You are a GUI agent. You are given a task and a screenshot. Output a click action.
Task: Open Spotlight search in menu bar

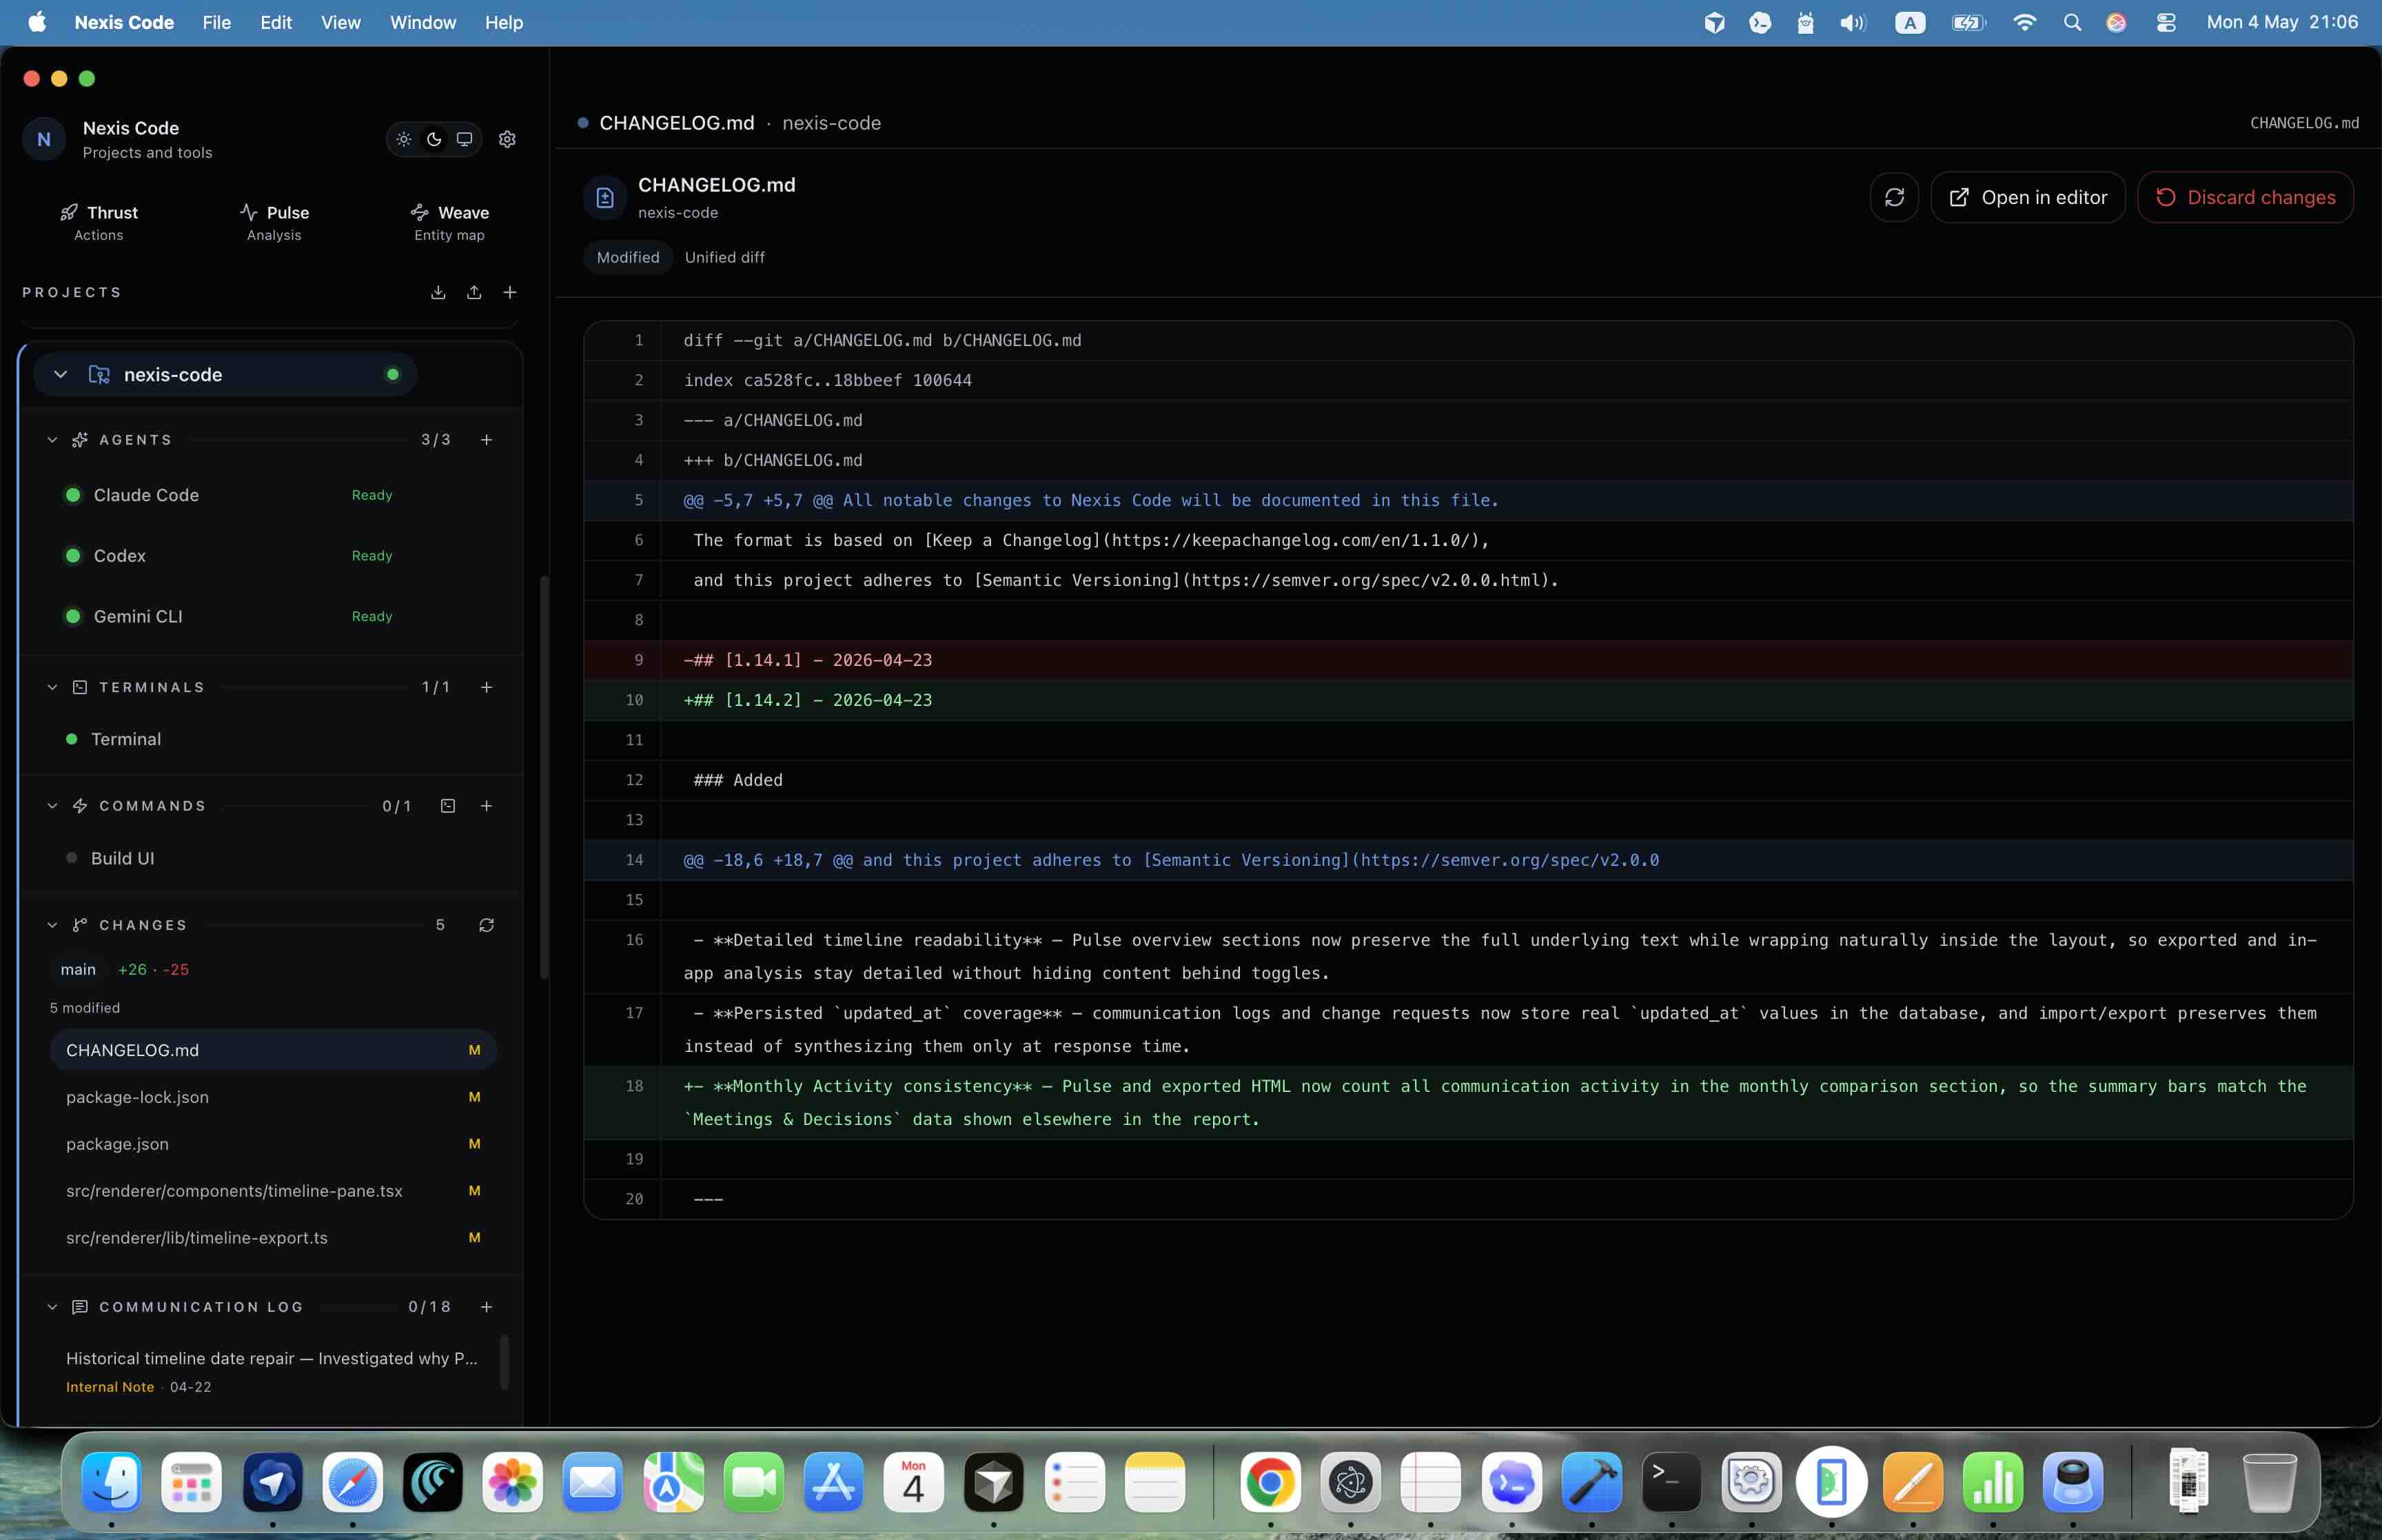click(x=2072, y=22)
